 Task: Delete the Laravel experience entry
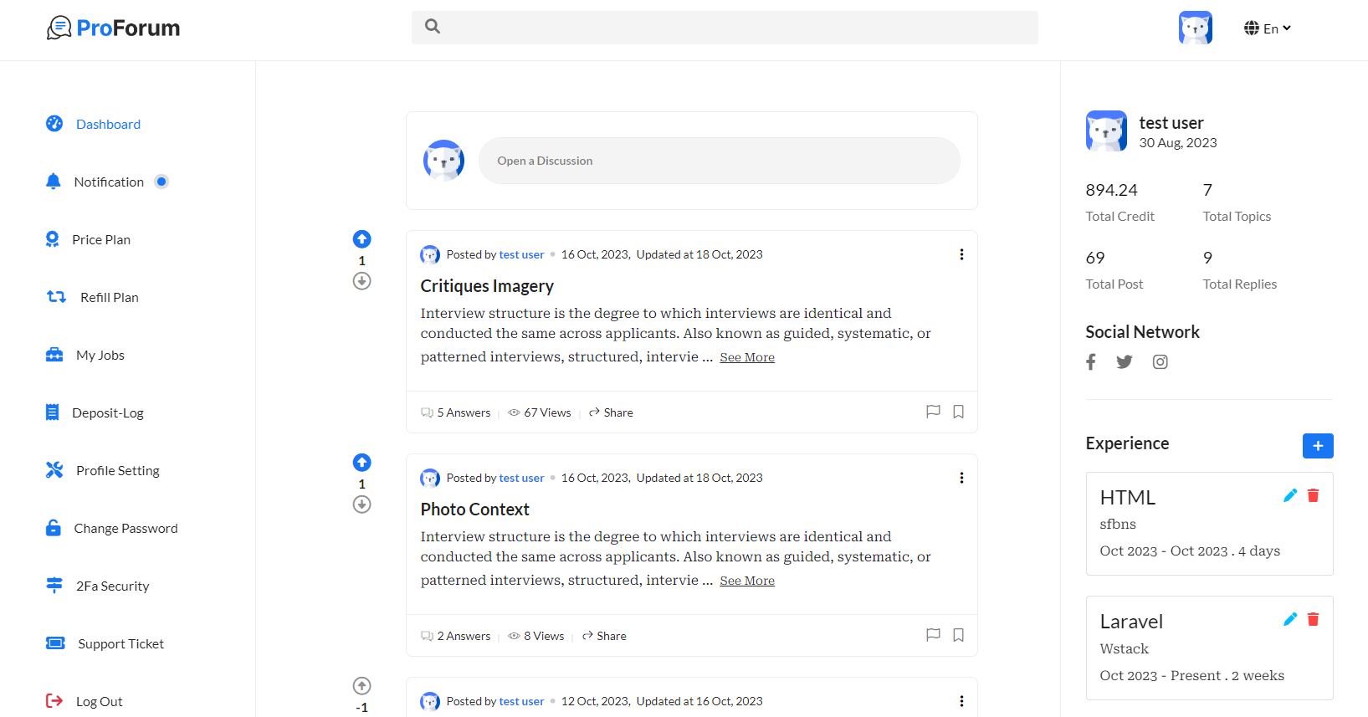pyautogui.click(x=1314, y=619)
